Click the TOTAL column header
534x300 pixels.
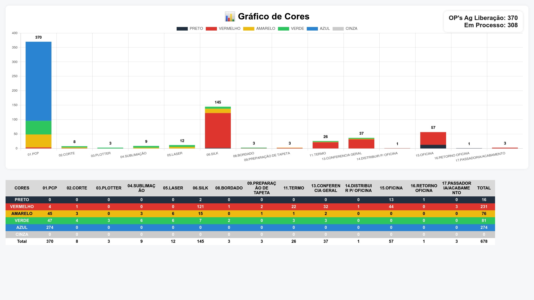coord(484,188)
